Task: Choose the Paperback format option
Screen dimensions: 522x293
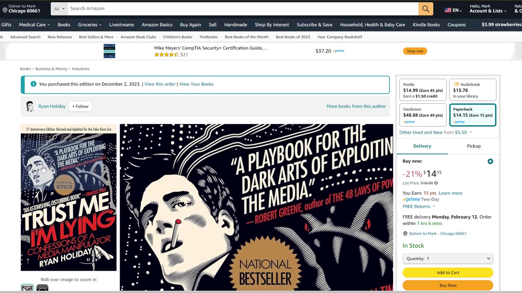Action: pyautogui.click(x=473, y=115)
